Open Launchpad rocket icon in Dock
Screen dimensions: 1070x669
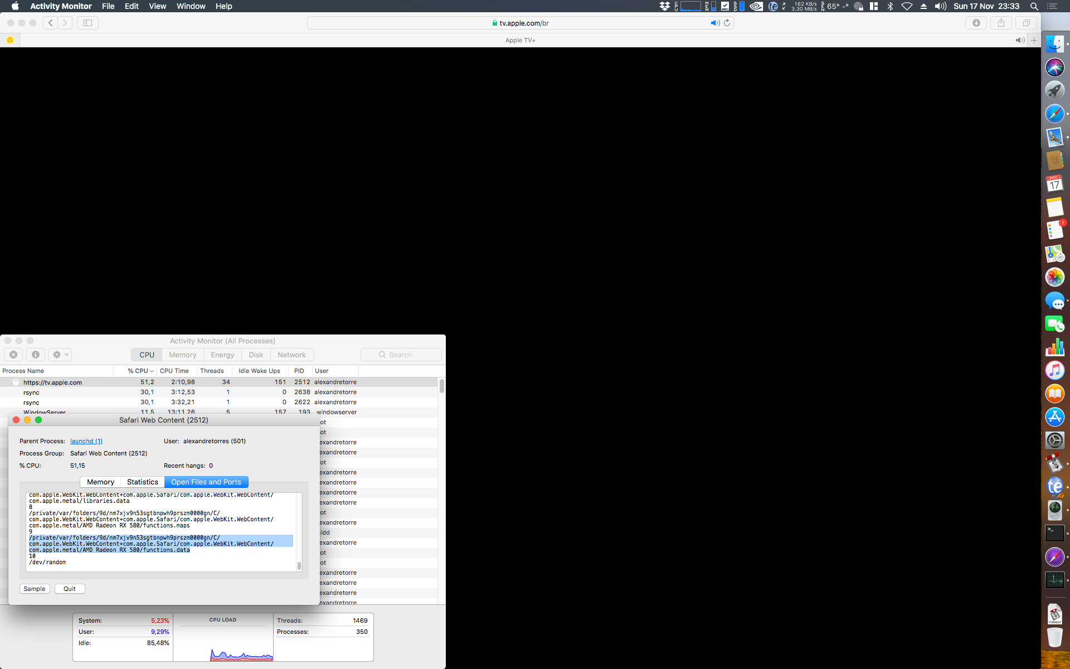[x=1054, y=91]
